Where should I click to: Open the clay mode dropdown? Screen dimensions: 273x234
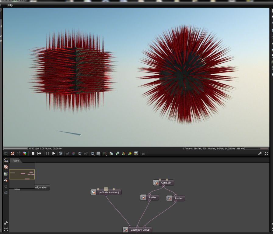(x=105, y=154)
